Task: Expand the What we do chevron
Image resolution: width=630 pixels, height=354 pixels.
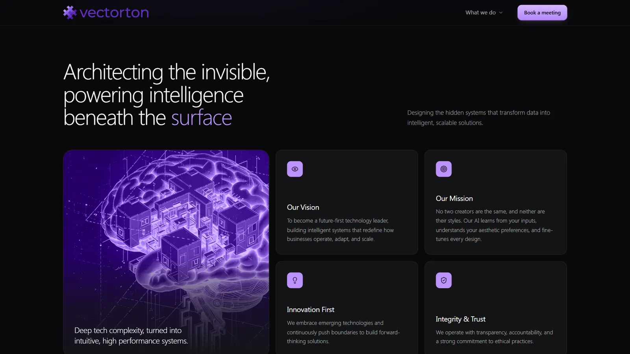Action: [501, 13]
